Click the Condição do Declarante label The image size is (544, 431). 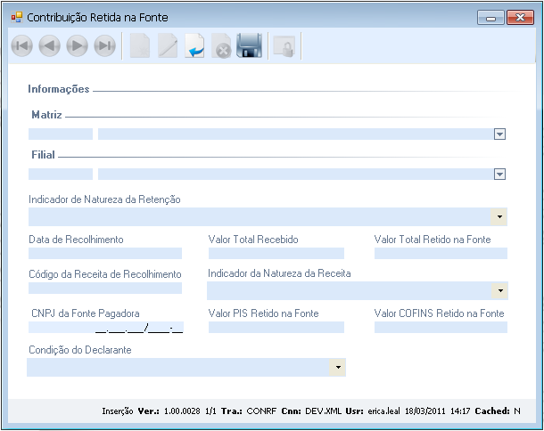pyautogui.click(x=80, y=350)
